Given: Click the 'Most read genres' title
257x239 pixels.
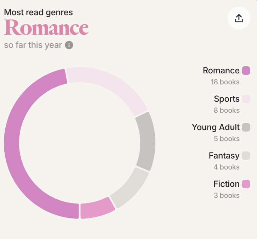Looking at the screenshot, I should [38, 12].
